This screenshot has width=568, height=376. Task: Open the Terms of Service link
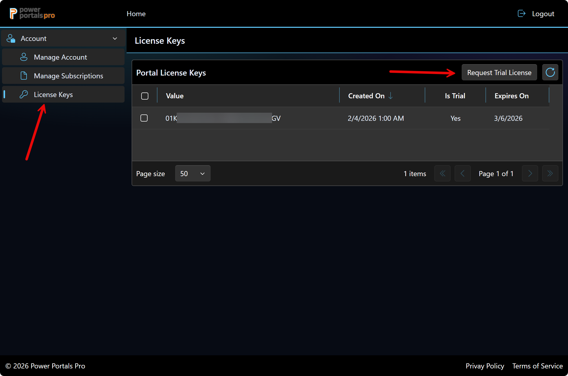tap(537, 366)
